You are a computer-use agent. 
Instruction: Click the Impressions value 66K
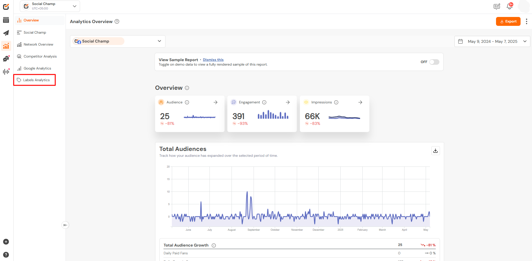click(312, 116)
